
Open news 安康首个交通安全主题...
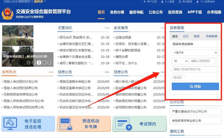point(76,57)
